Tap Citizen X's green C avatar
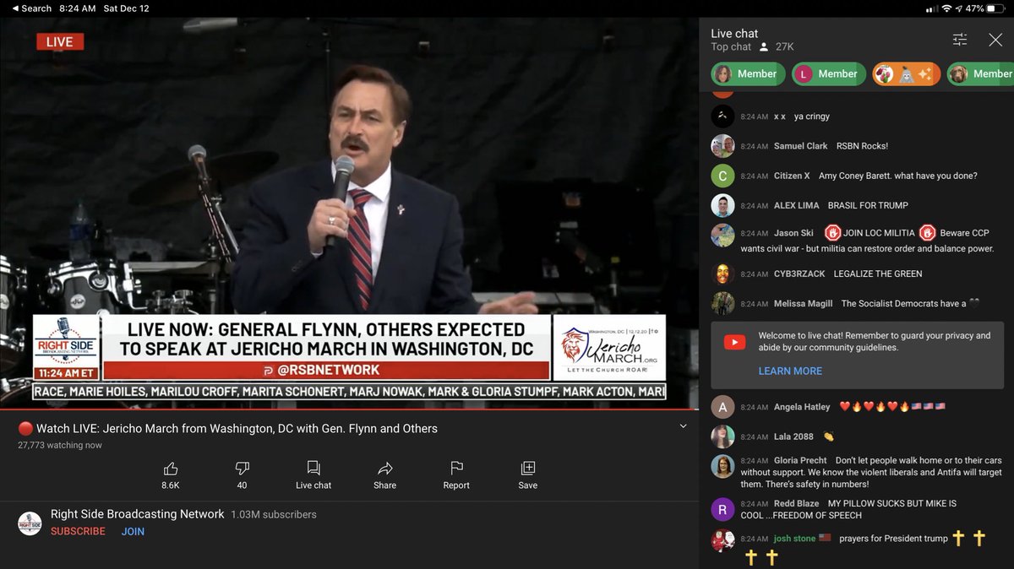Image resolution: width=1014 pixels, height=569 pixels. pos(722,176)
